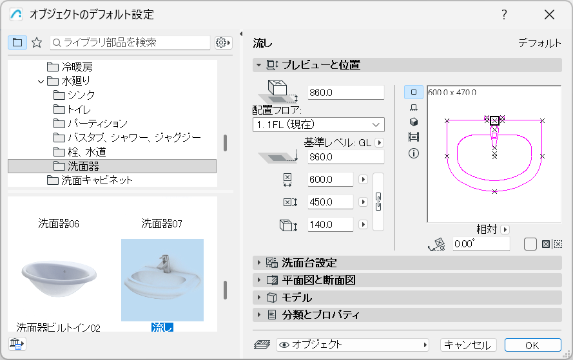Switch preview to preview picture view
573x360 pixels.
tap(414, 137)
